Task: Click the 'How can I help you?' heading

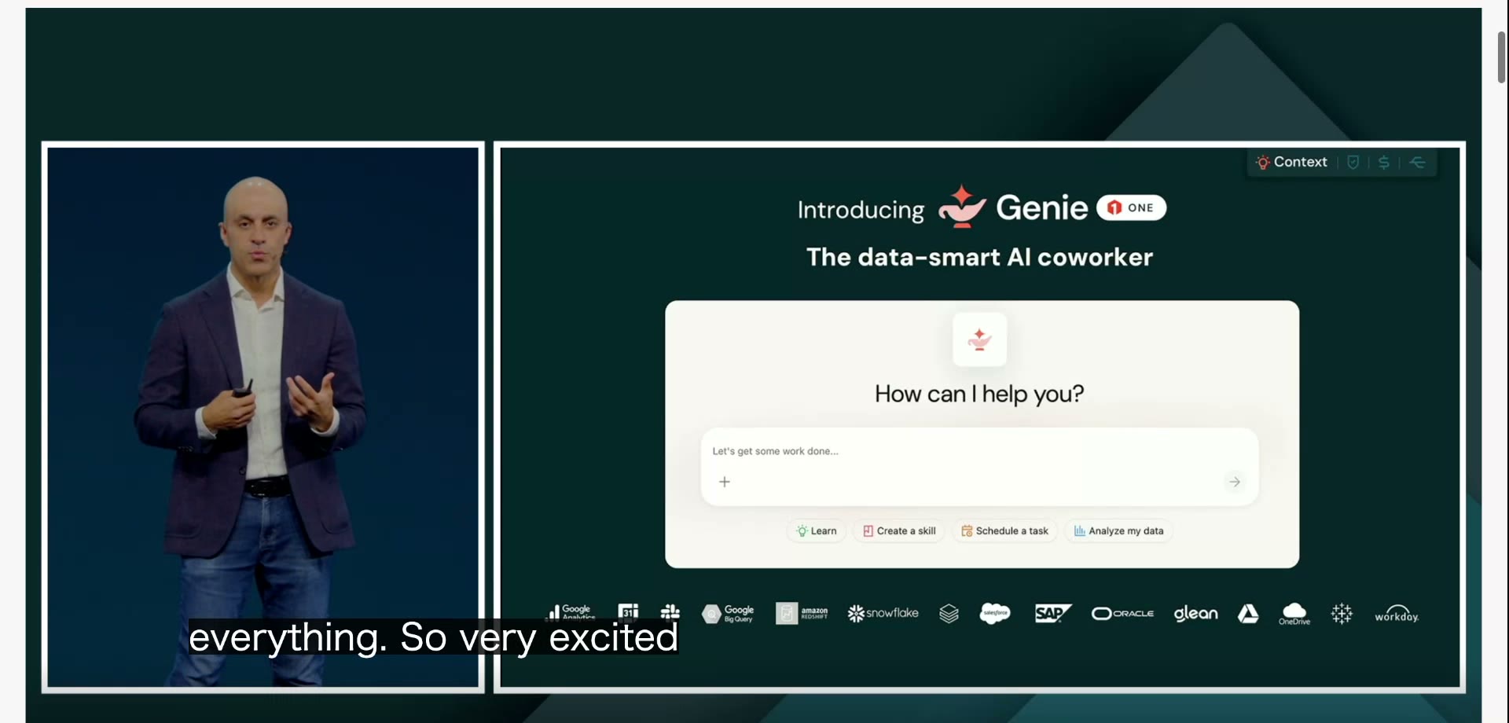Action: pos(979,394)
